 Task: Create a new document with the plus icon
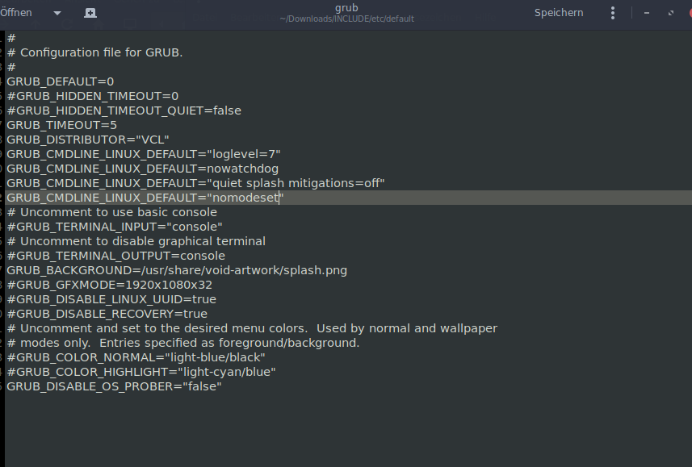click(x=90, y=13)
